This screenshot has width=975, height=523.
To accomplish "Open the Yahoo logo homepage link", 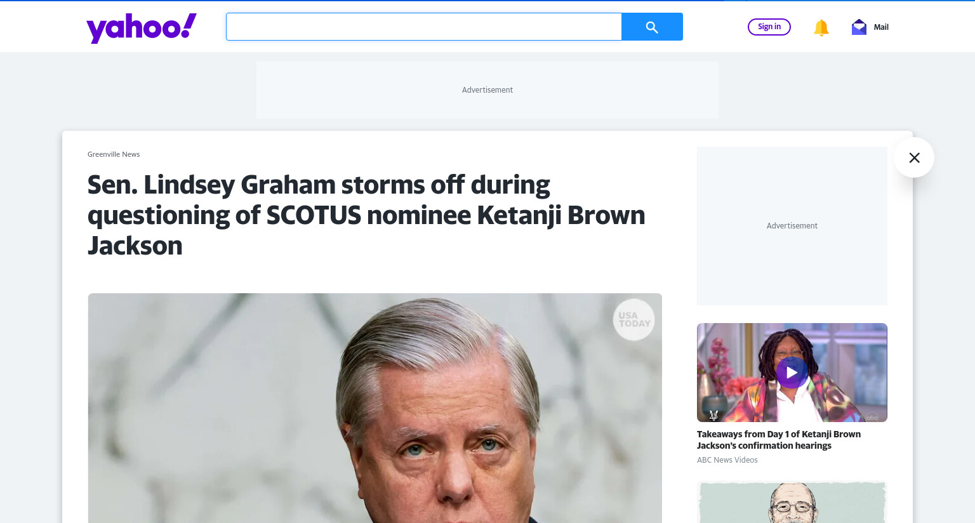I will pyautogui.click(x=142, y=28).
